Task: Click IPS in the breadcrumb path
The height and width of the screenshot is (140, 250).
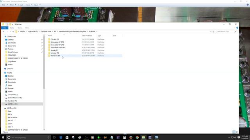Action: (55, 31)
